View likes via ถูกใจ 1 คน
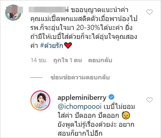Screen dimensions: 161x138 click(68, 60)
